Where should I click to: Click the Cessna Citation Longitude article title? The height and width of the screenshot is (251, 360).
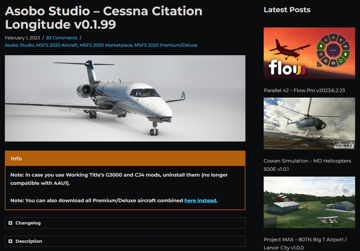[x=104, y=18]
